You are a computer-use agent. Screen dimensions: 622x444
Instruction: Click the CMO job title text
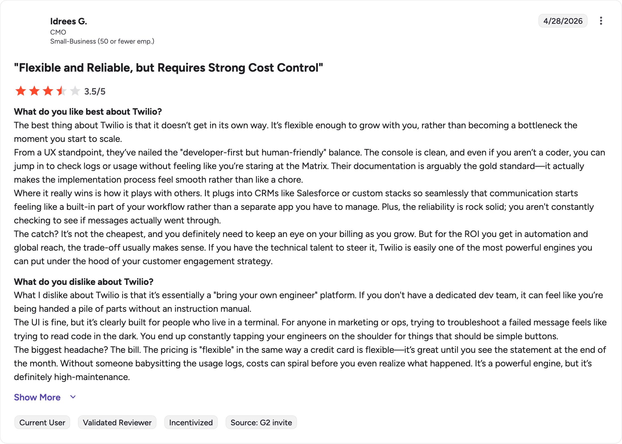tap(58, 32)
